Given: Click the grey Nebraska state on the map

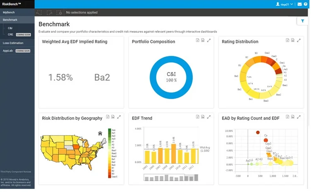Looking at the screenshot, I should (69, 147).
